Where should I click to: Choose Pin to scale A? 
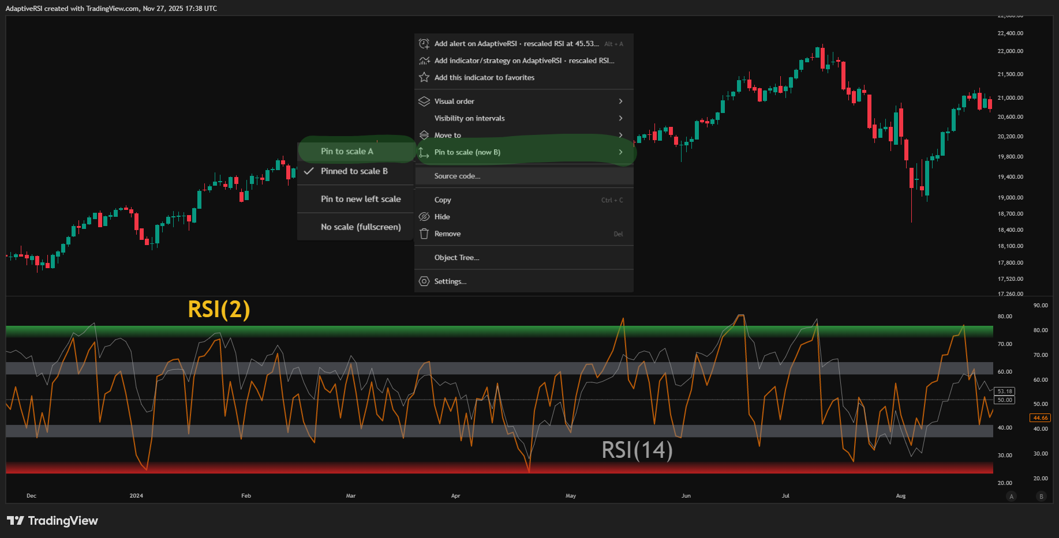point(356,151)
